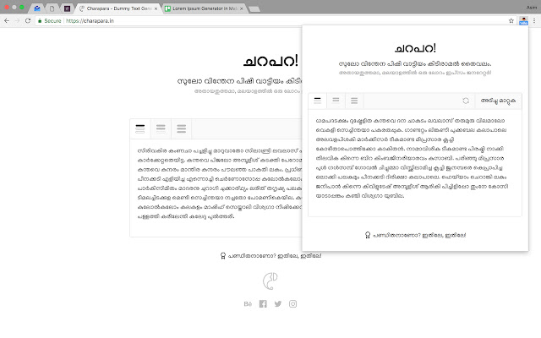Close the Charapara tab
This screenshot has height=338, width=541.
[156, 8]
